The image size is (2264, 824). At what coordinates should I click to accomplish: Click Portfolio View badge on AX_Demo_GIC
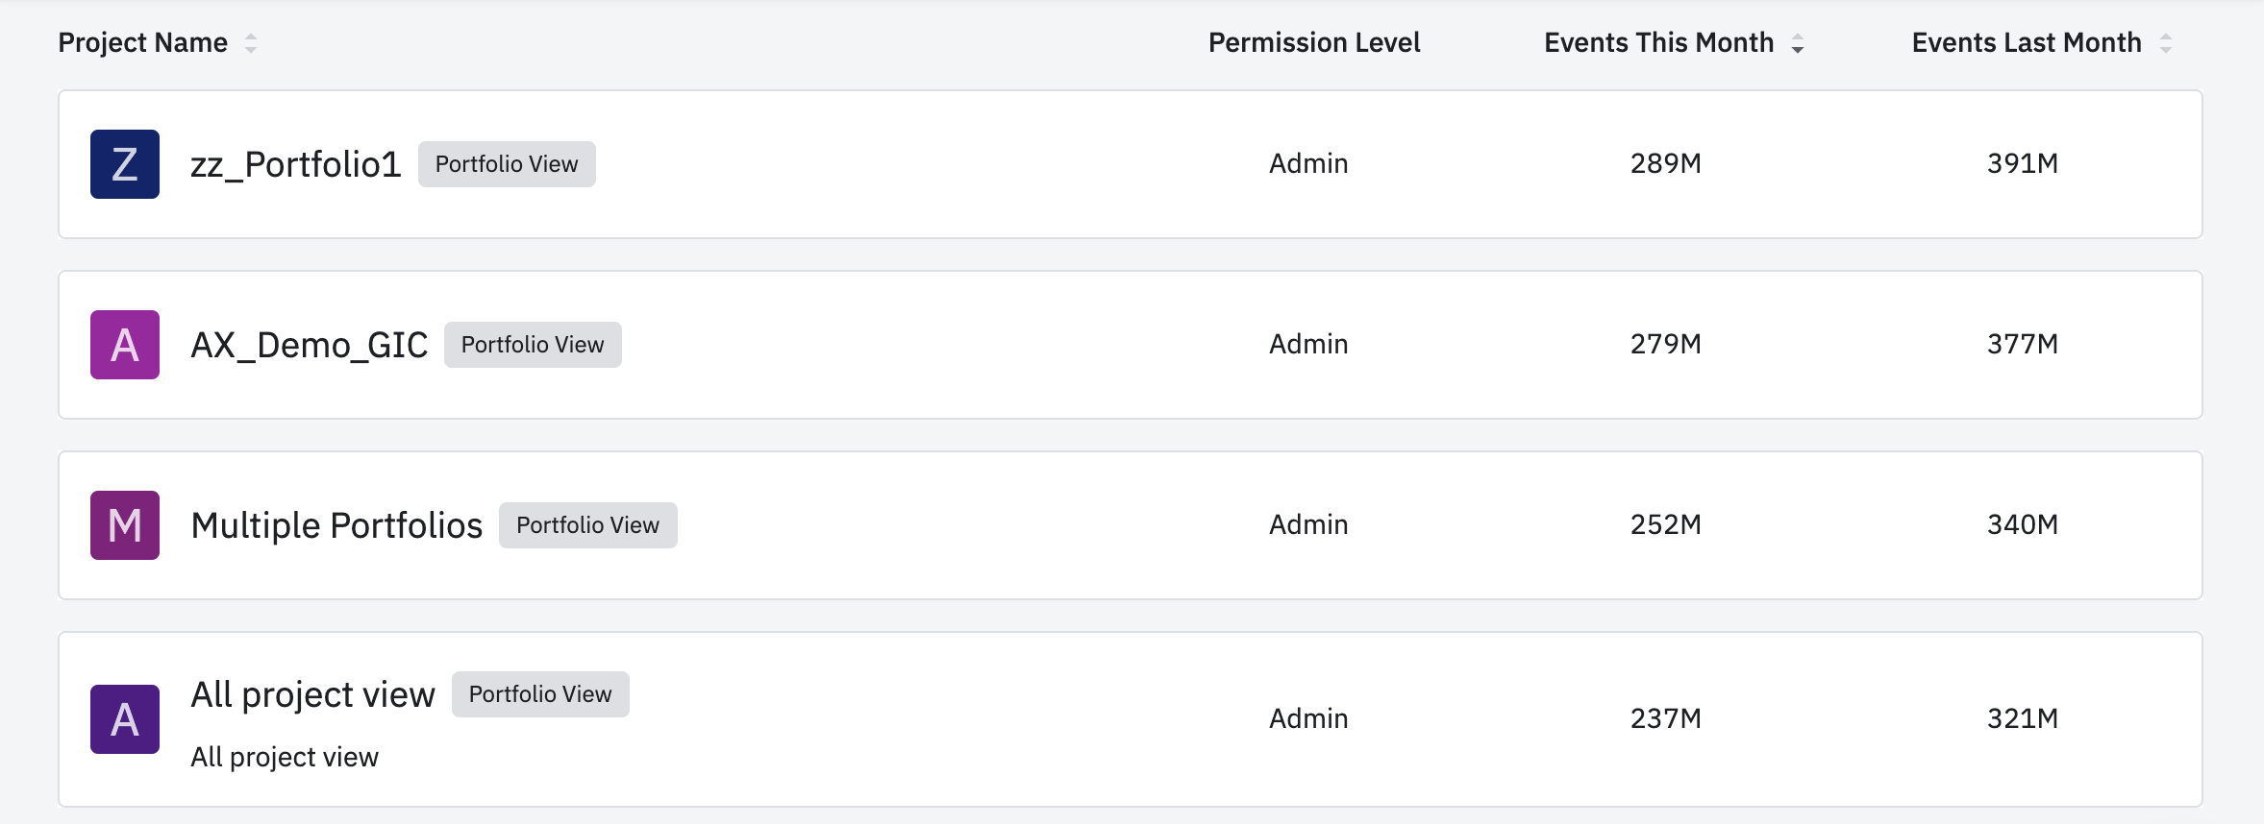pos(533,345)
